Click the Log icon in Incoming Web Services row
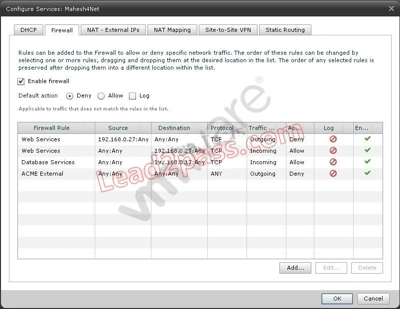The image size is (400, 309). click(333, 151)
